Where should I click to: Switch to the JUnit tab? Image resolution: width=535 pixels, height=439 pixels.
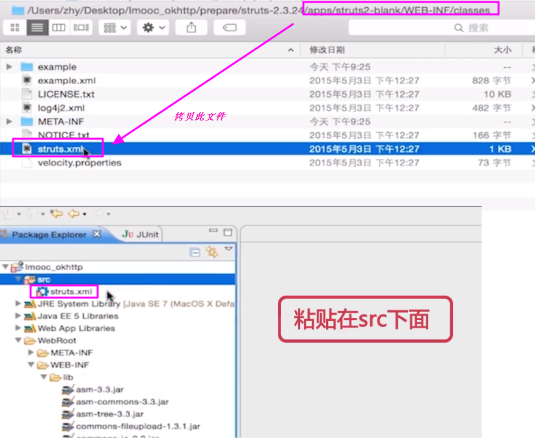point(141,234)
